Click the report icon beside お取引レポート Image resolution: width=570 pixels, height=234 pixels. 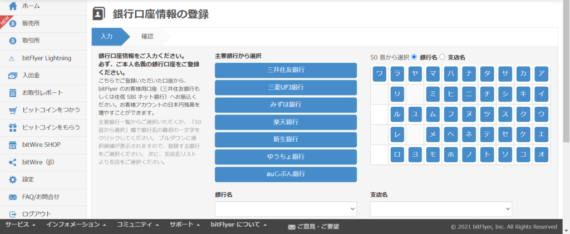click(x=13, y=93)
